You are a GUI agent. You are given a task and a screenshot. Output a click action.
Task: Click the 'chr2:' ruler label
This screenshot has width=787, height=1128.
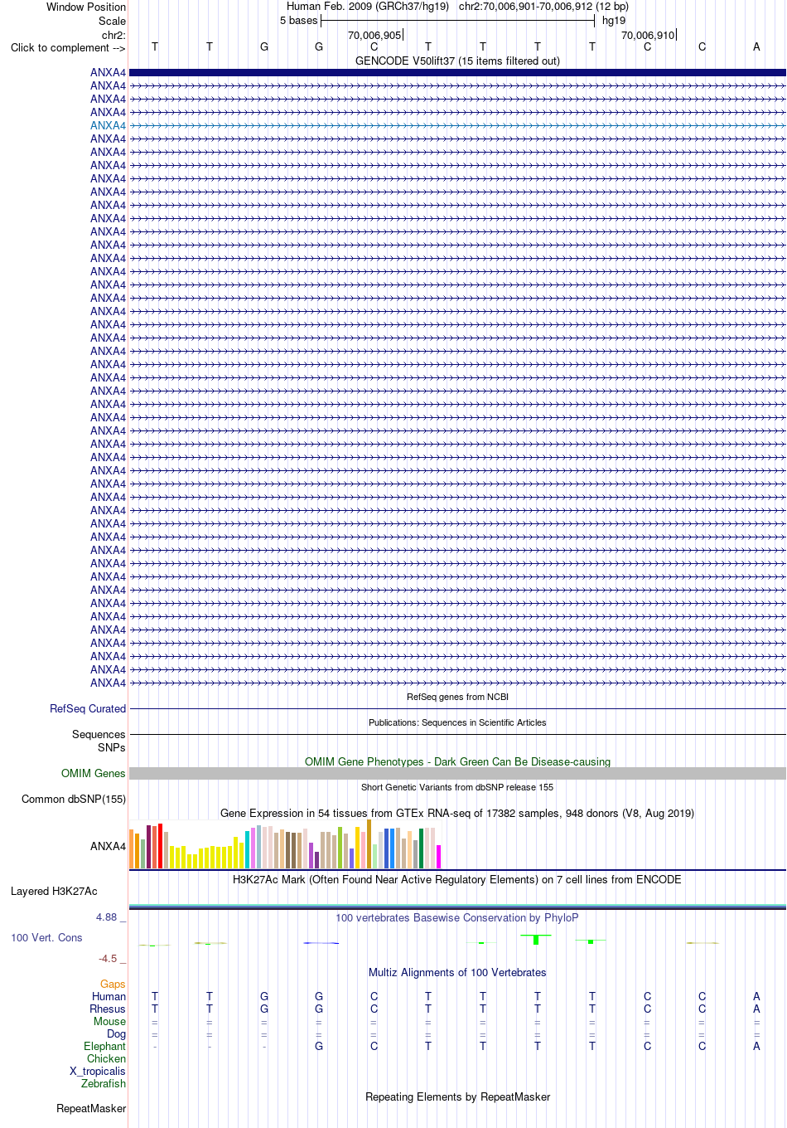click(113, 35)
